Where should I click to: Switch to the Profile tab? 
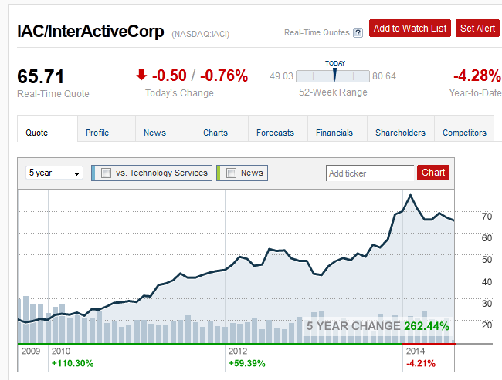97,133
